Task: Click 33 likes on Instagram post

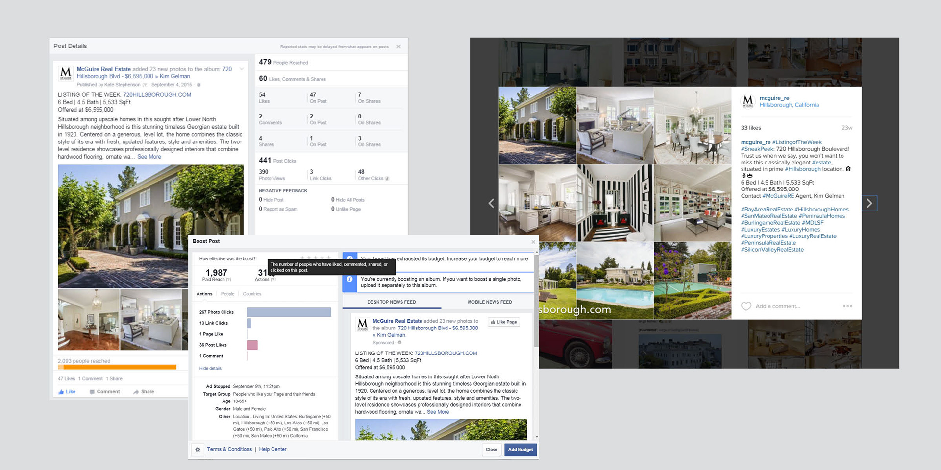Action: click(x=751, y=128)
